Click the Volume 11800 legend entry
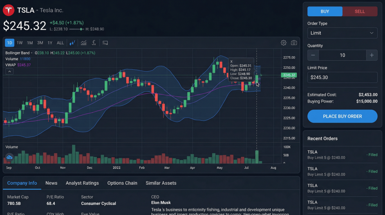Viewport: 385px width, 215px height. pos(18,59)
